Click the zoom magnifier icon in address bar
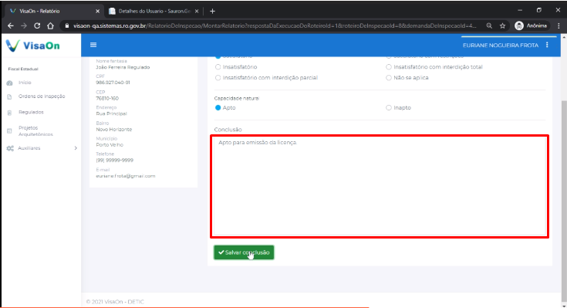The image size is (567, 308). (x=489, y=25)
